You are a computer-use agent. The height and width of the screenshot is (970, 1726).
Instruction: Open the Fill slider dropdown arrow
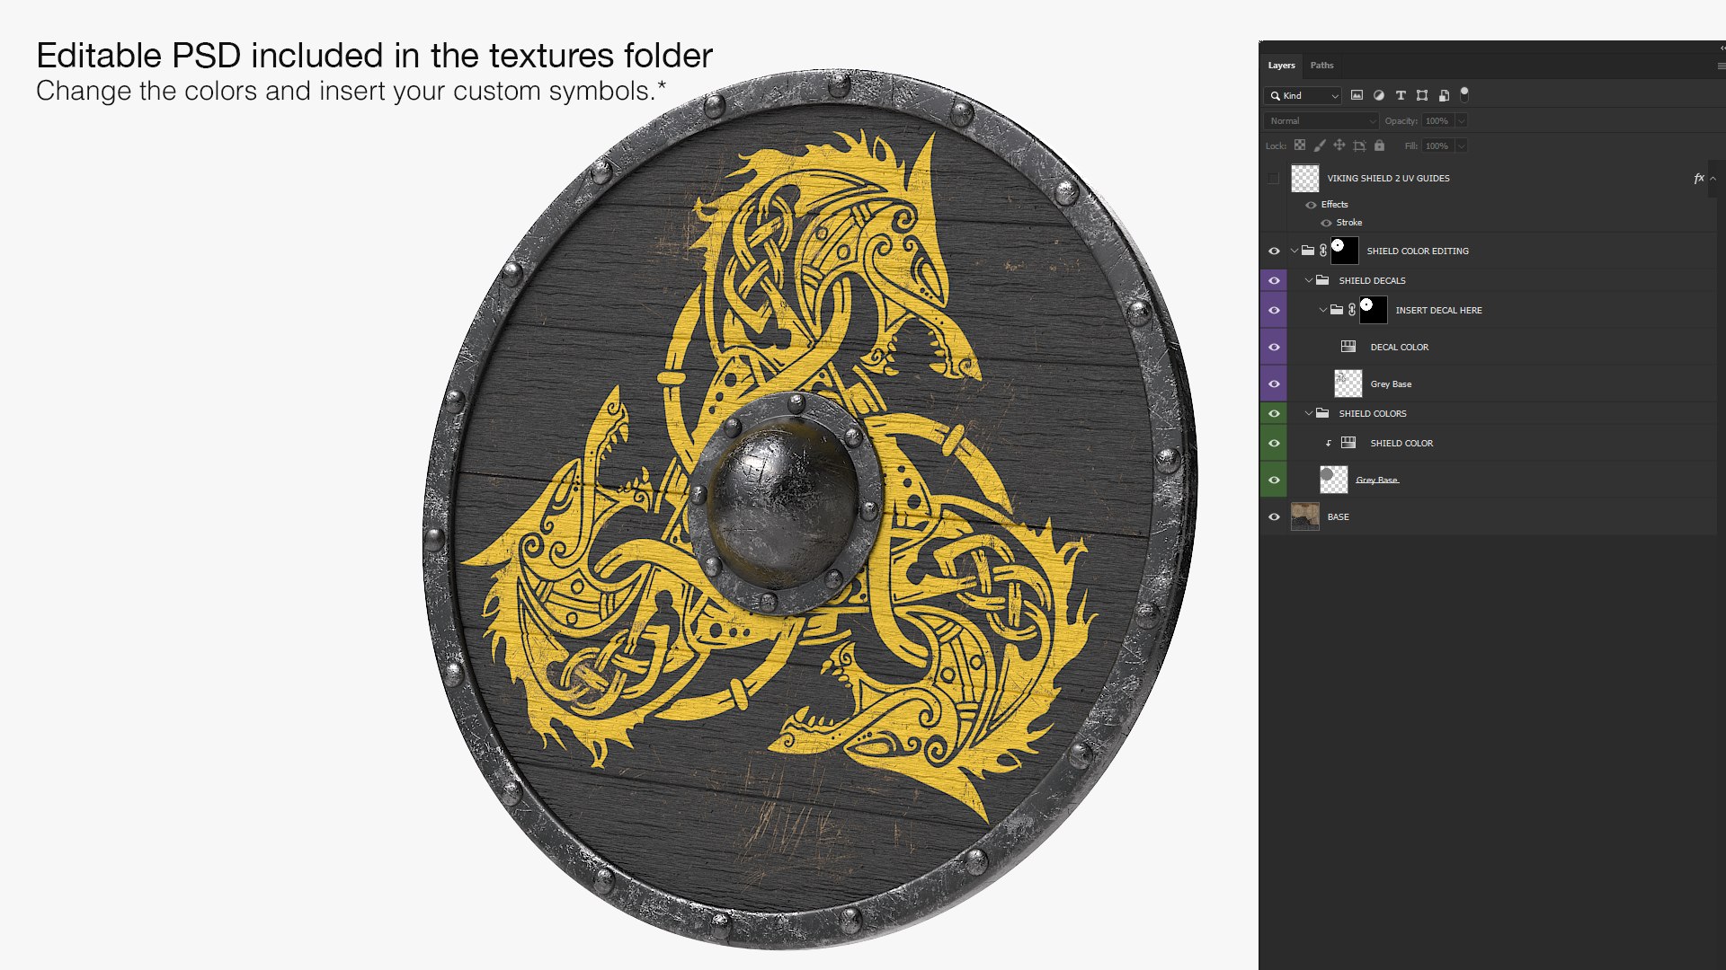[x=1462, y=145]
